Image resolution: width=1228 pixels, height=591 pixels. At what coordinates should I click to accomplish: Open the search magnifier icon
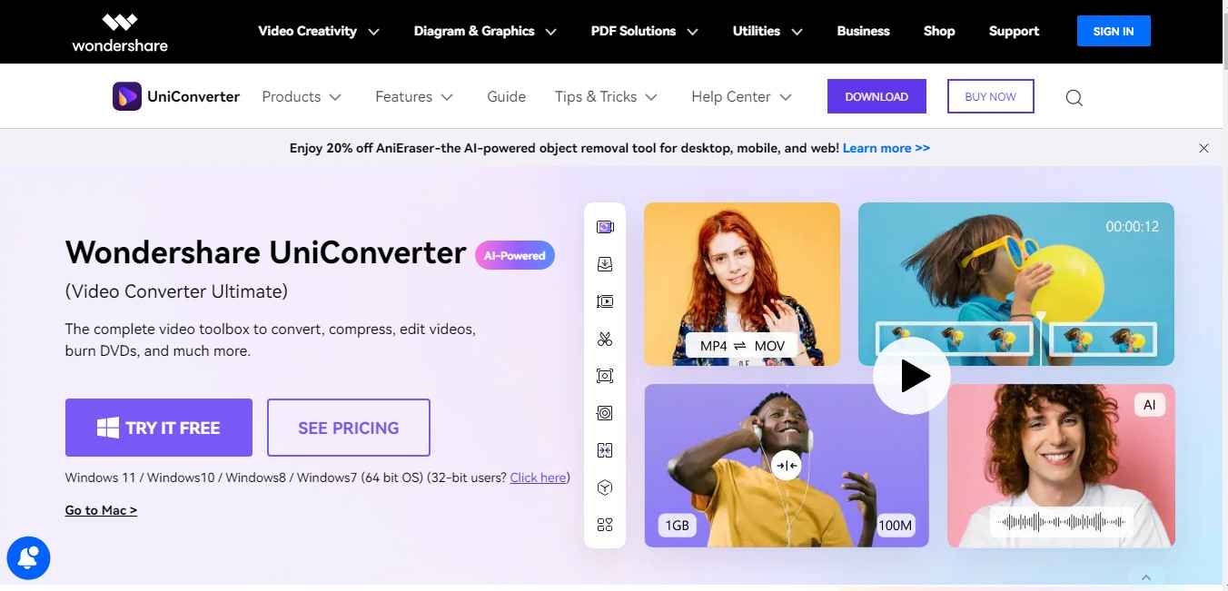click(1074, 97)
